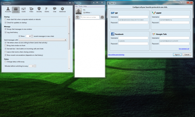Viewport: 195px width, 117px height.
Task: Open the Security settings tab
Action: tap(39, 10)
